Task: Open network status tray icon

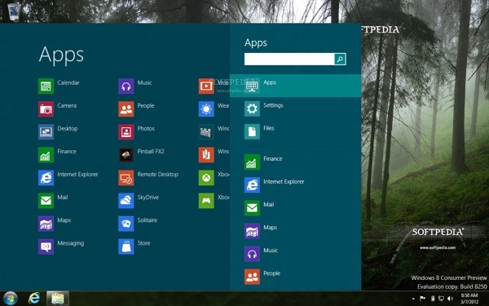Action: click(x=441, y=299)
